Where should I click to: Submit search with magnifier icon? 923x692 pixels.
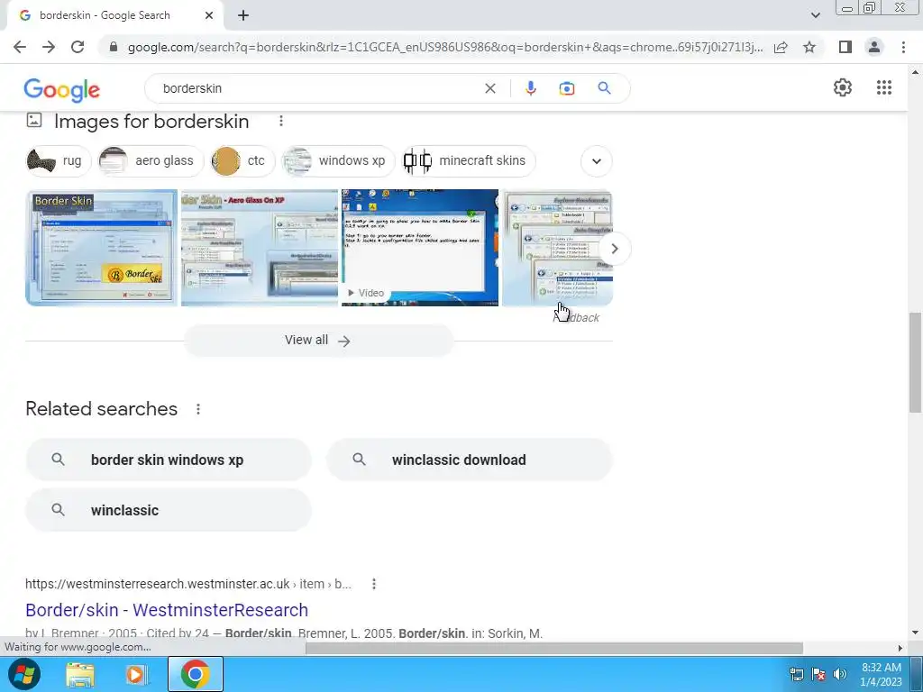tap(604, 88)
